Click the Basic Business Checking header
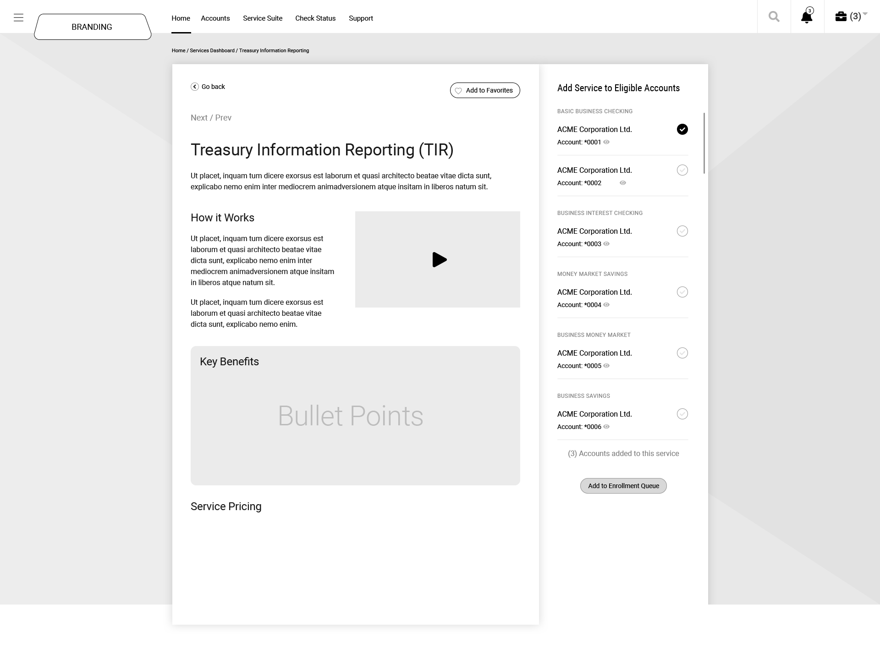 pos(595,111)
